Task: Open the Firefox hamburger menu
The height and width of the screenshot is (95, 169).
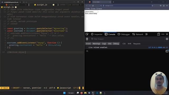Action: pos(167,6)
